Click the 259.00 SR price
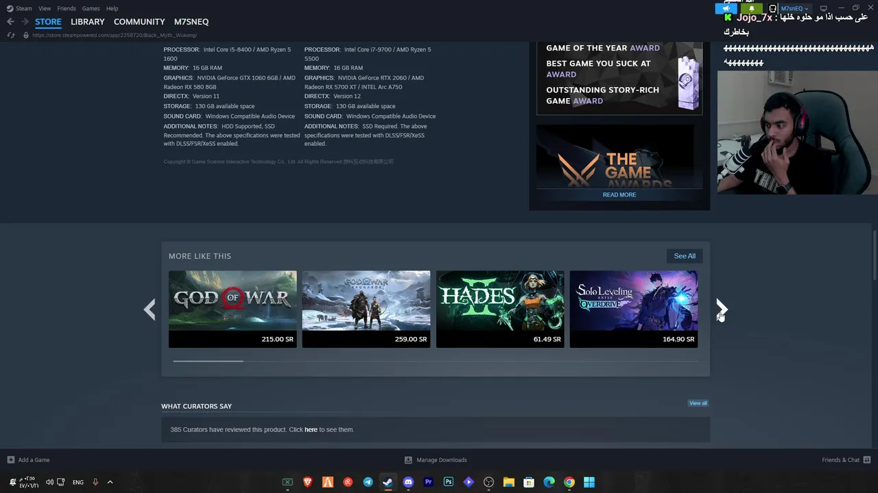The image size is (878, 493). click(411, 340)
